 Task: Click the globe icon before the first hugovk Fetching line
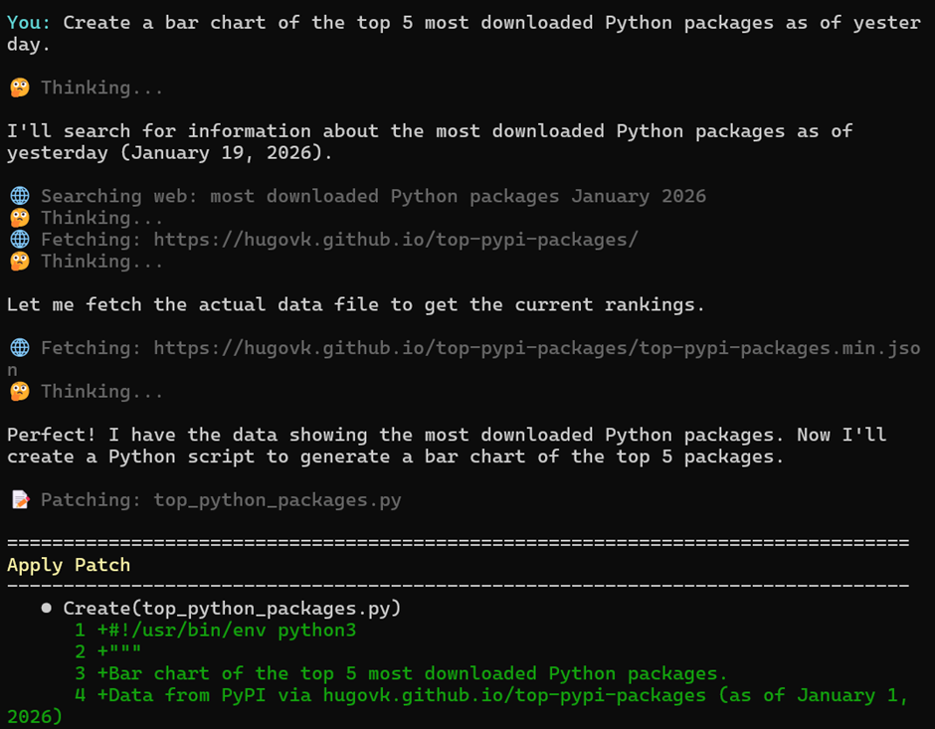click(x=19, y=240)
